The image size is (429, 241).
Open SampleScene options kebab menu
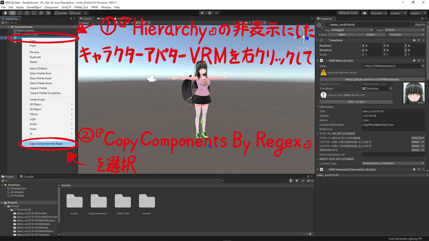point(75,27)
